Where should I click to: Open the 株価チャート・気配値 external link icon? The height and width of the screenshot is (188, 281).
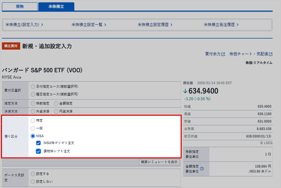[x=271, y=54]
